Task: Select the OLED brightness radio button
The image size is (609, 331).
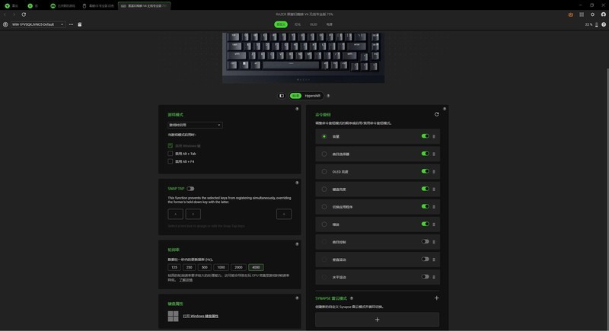Action: [324, 171]
